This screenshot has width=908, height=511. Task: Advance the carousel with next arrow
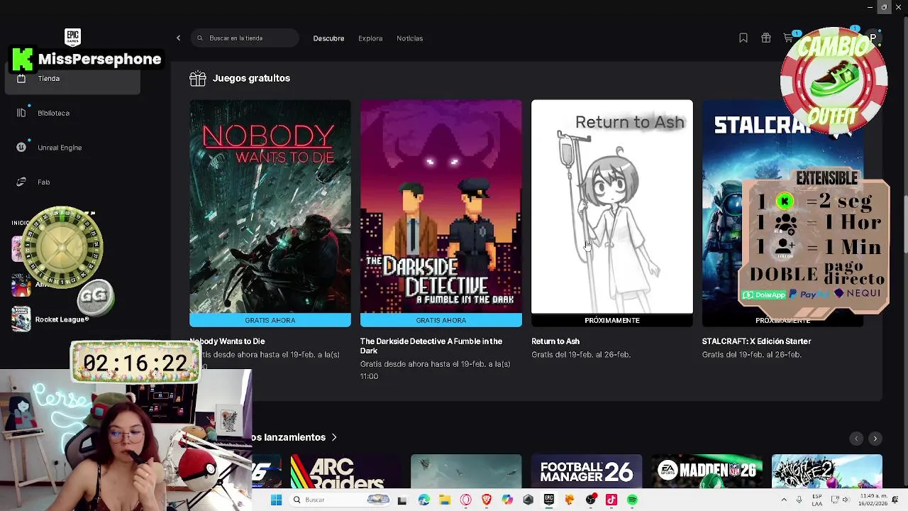875,439
